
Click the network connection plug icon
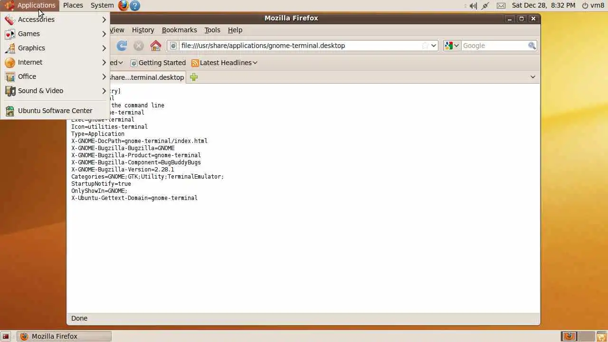click(x=485, y=6)
